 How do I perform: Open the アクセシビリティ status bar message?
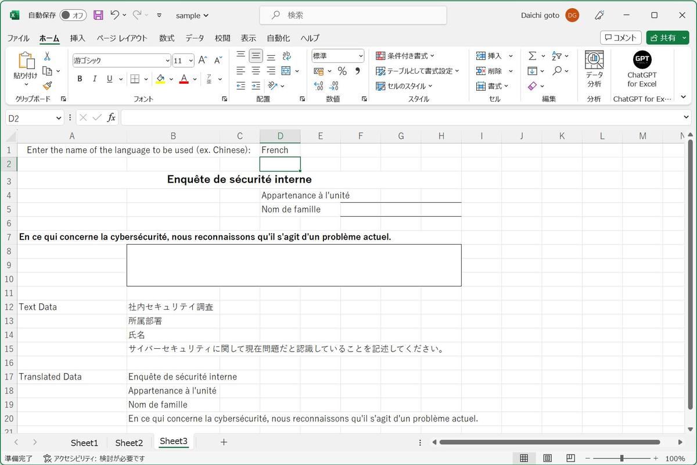click(95, 459)
